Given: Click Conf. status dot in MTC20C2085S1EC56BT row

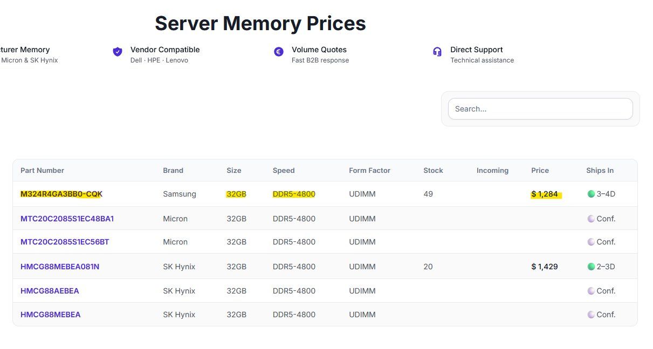Looking at the screenshot, I should (x=591, y=242).
